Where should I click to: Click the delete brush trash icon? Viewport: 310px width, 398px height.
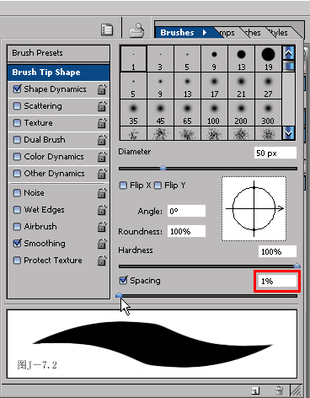point(279,390)
